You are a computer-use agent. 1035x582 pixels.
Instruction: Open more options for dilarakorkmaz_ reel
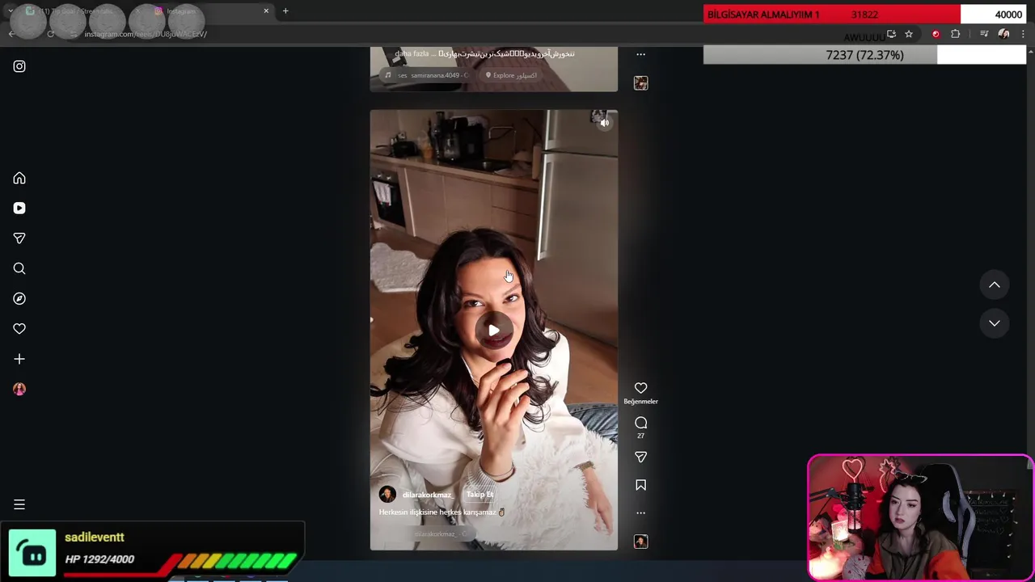[640, 512]
